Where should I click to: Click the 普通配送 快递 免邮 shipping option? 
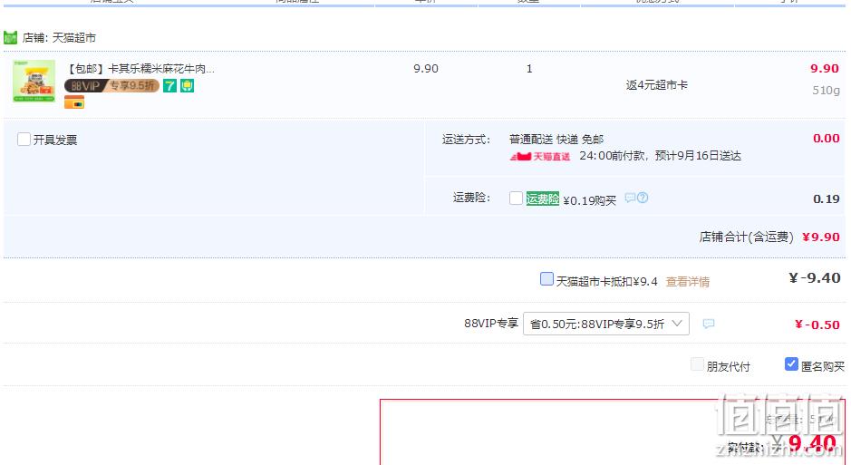pyautogui.click(x=556, y=140)
